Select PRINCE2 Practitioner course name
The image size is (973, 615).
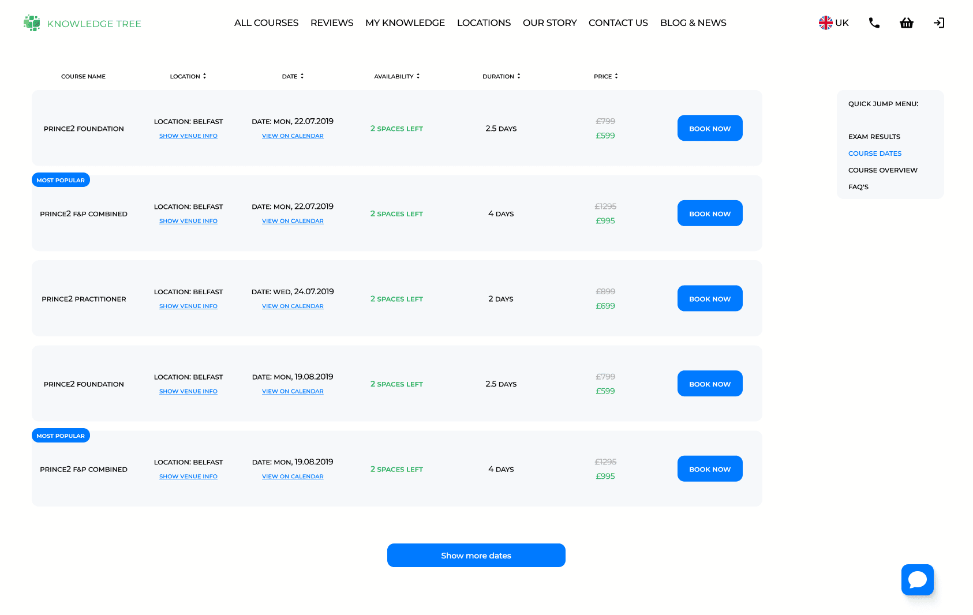84,299
